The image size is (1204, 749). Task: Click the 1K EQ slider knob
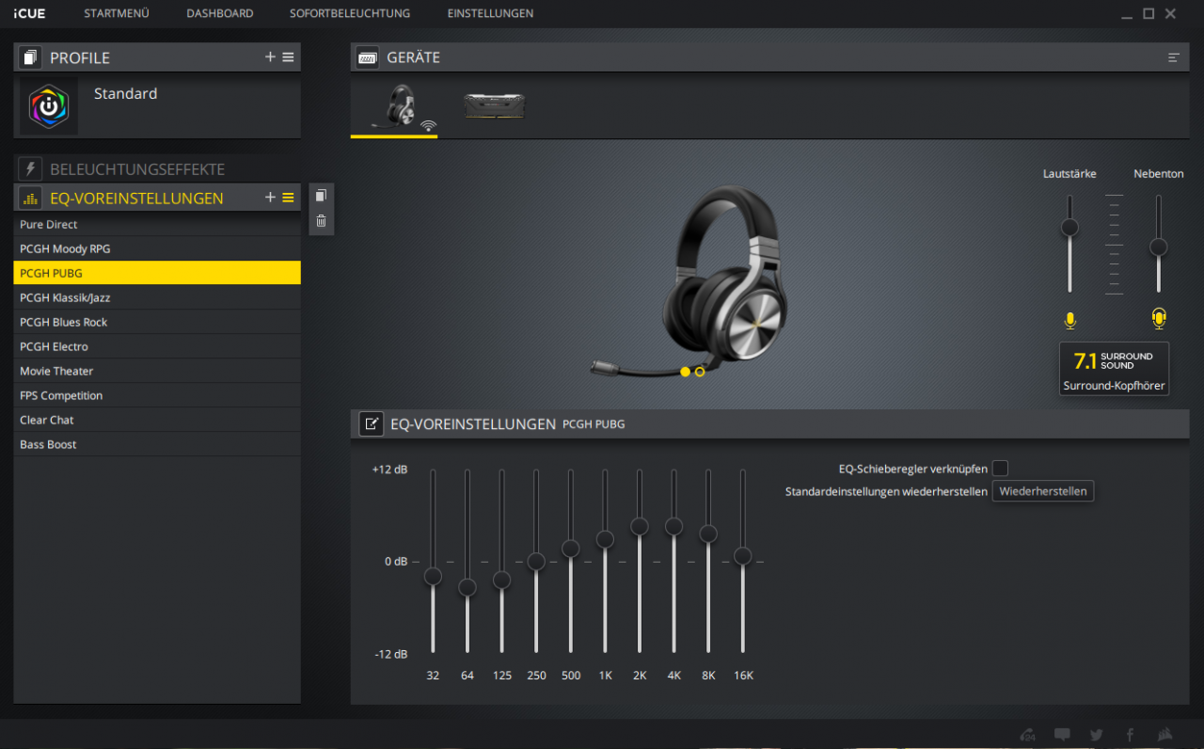pos(605,539)
